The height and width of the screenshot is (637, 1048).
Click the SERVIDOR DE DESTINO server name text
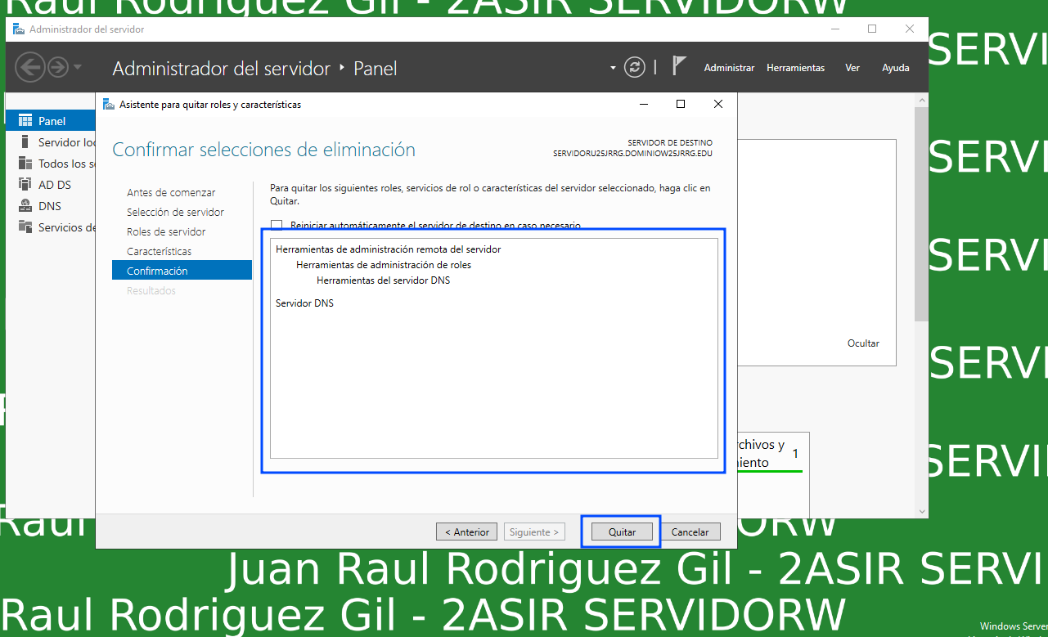[x=632, y=153]
